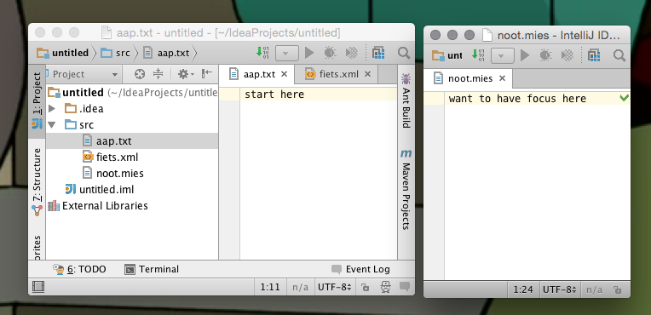Viewport: 651px width, 315px height.
Task: Select External Libraries node
Action: click(98, 205)
